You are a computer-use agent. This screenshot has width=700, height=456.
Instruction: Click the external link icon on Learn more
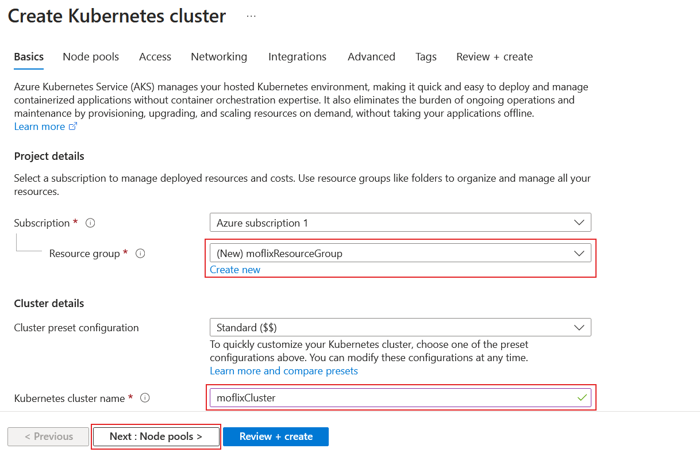73,126
